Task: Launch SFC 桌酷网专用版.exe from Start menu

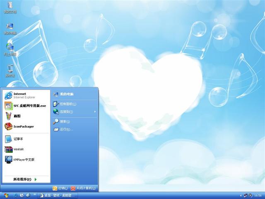Action: pos(26,105)
